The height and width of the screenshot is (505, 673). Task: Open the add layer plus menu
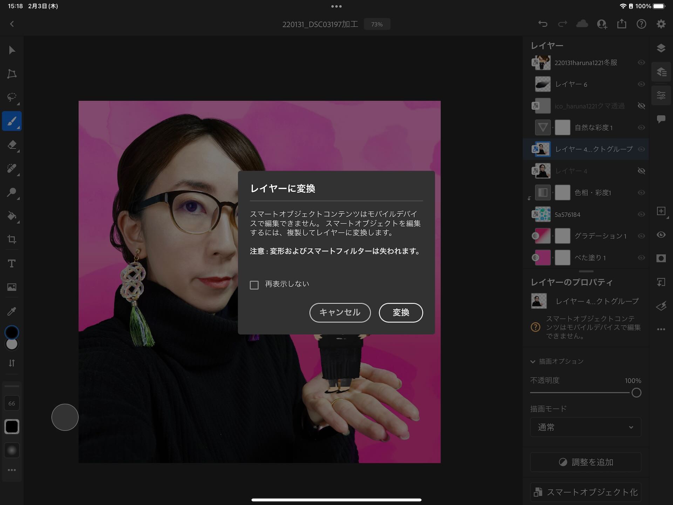[661, 211]
